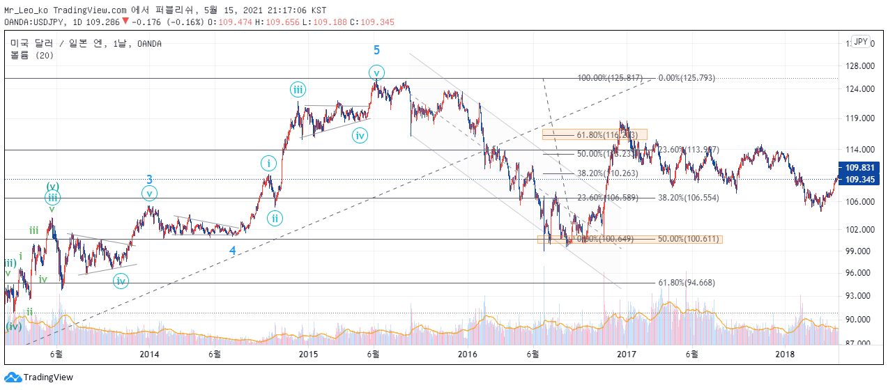Select the chart title '미국 달러 / 일본 엔, 1날, OANDA'
Screen dimensions: 888x390
click(x=86, y=44)
